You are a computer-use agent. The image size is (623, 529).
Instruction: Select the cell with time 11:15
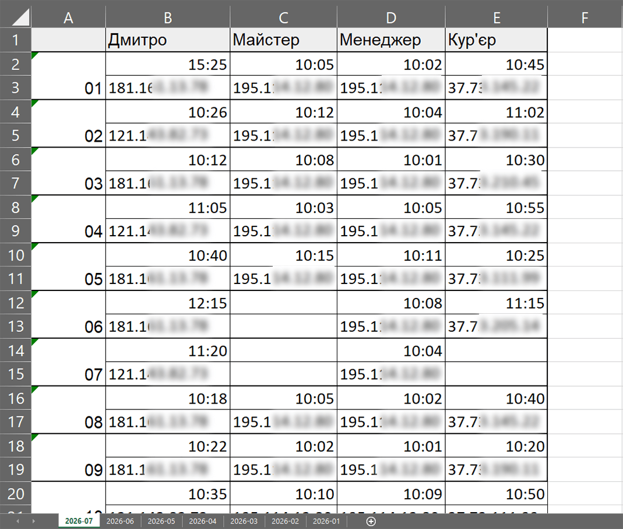pyautogui.click(x=497, y=303)
